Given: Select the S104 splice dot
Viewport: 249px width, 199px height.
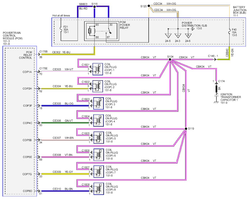Looking at the screenshot, I should [170, 60].
